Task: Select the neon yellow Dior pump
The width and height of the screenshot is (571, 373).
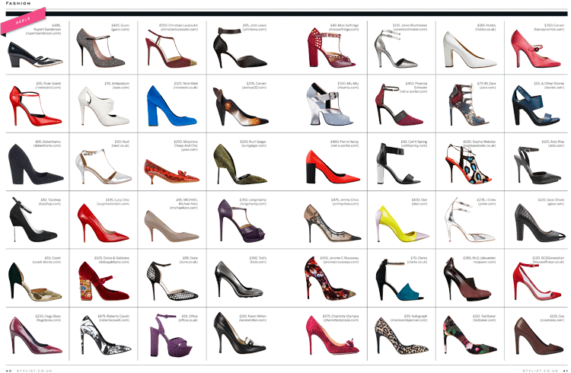Action: point(402,224)
